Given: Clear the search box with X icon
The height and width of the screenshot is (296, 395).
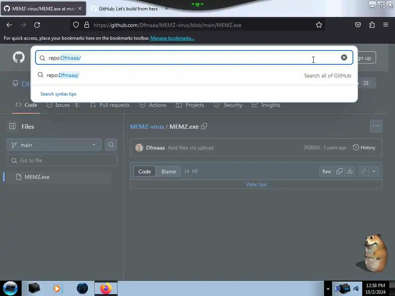Looking at the screenshot, I should click(344, 58).
